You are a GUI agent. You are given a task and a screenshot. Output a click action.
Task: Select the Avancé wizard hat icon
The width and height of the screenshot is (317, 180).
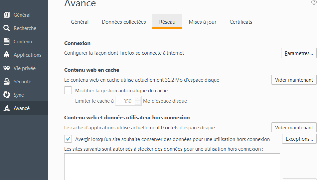pos(7,108)
